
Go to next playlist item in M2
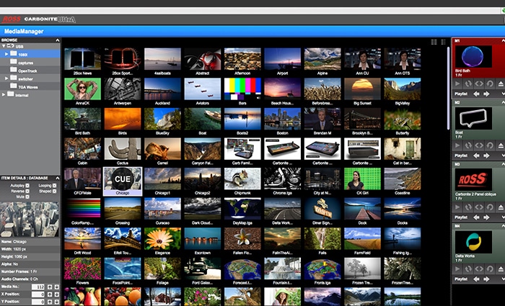tap(486, 156)
